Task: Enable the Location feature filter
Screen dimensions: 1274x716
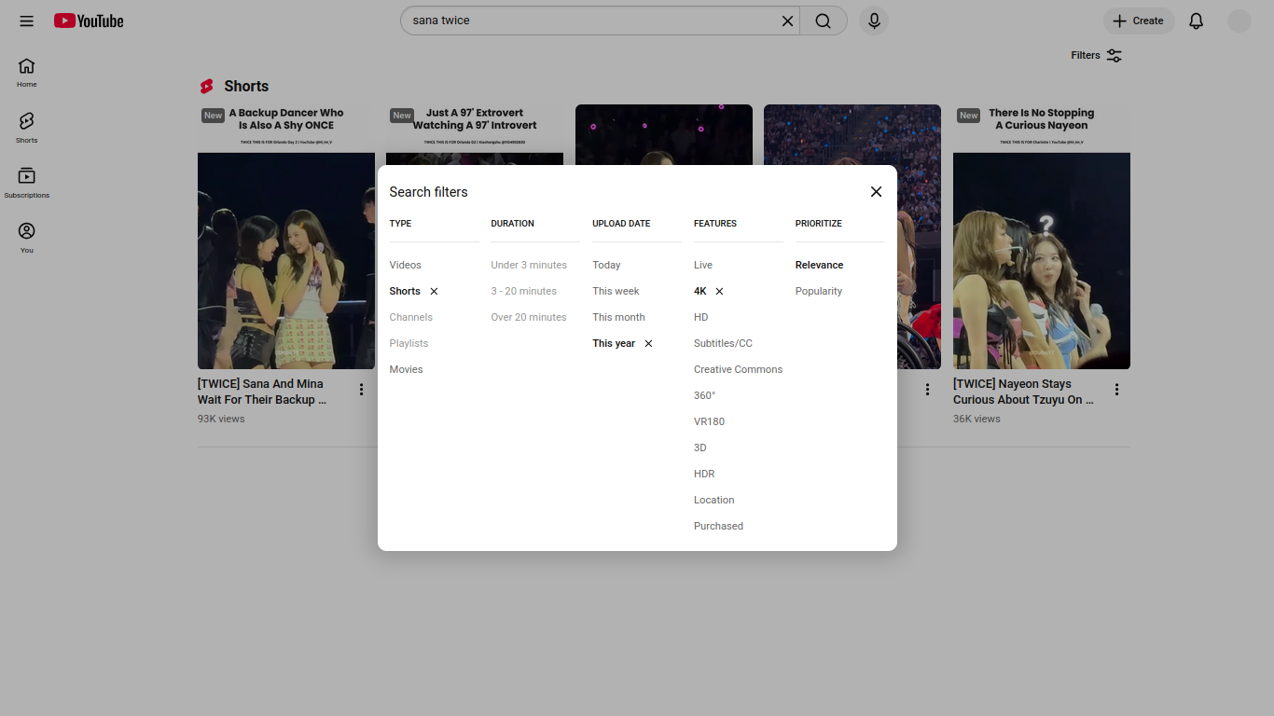Action: click(714, 501)
